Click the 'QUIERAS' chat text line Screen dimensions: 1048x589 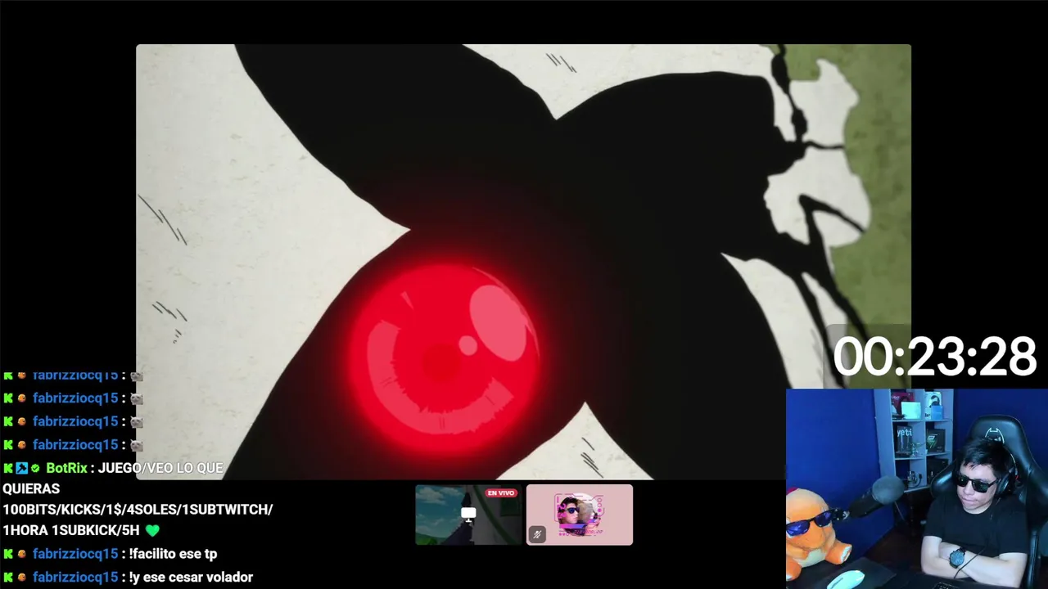tap(31, 488)
